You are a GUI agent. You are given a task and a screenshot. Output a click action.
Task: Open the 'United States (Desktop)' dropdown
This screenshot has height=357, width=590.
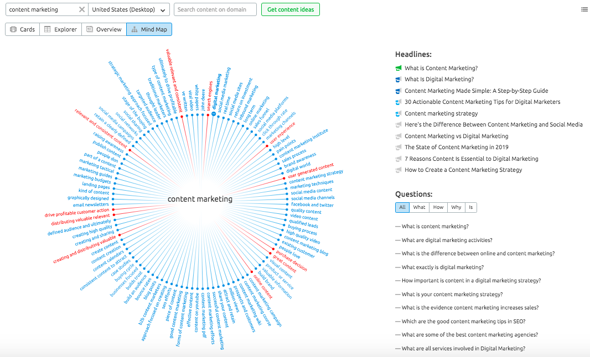129,9
